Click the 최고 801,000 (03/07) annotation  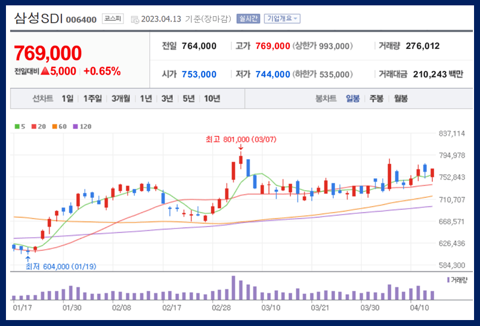(x=241, y=139)
